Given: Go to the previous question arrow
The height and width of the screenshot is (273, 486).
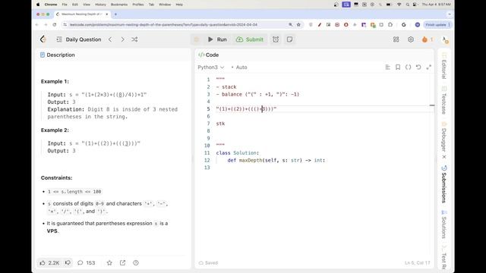Looking at the screenshot, I should tap(110, 39).
